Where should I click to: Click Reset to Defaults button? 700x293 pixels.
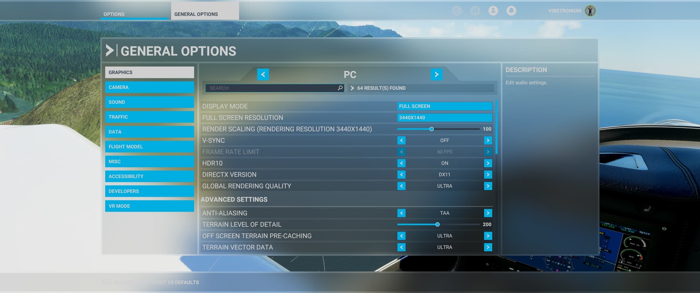(175, 282)
